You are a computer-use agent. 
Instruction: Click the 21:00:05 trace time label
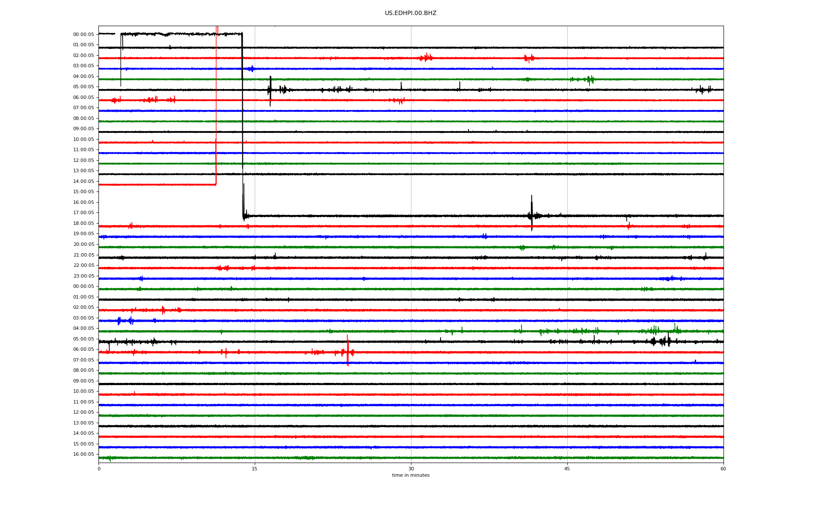click(x=83, y=255)
